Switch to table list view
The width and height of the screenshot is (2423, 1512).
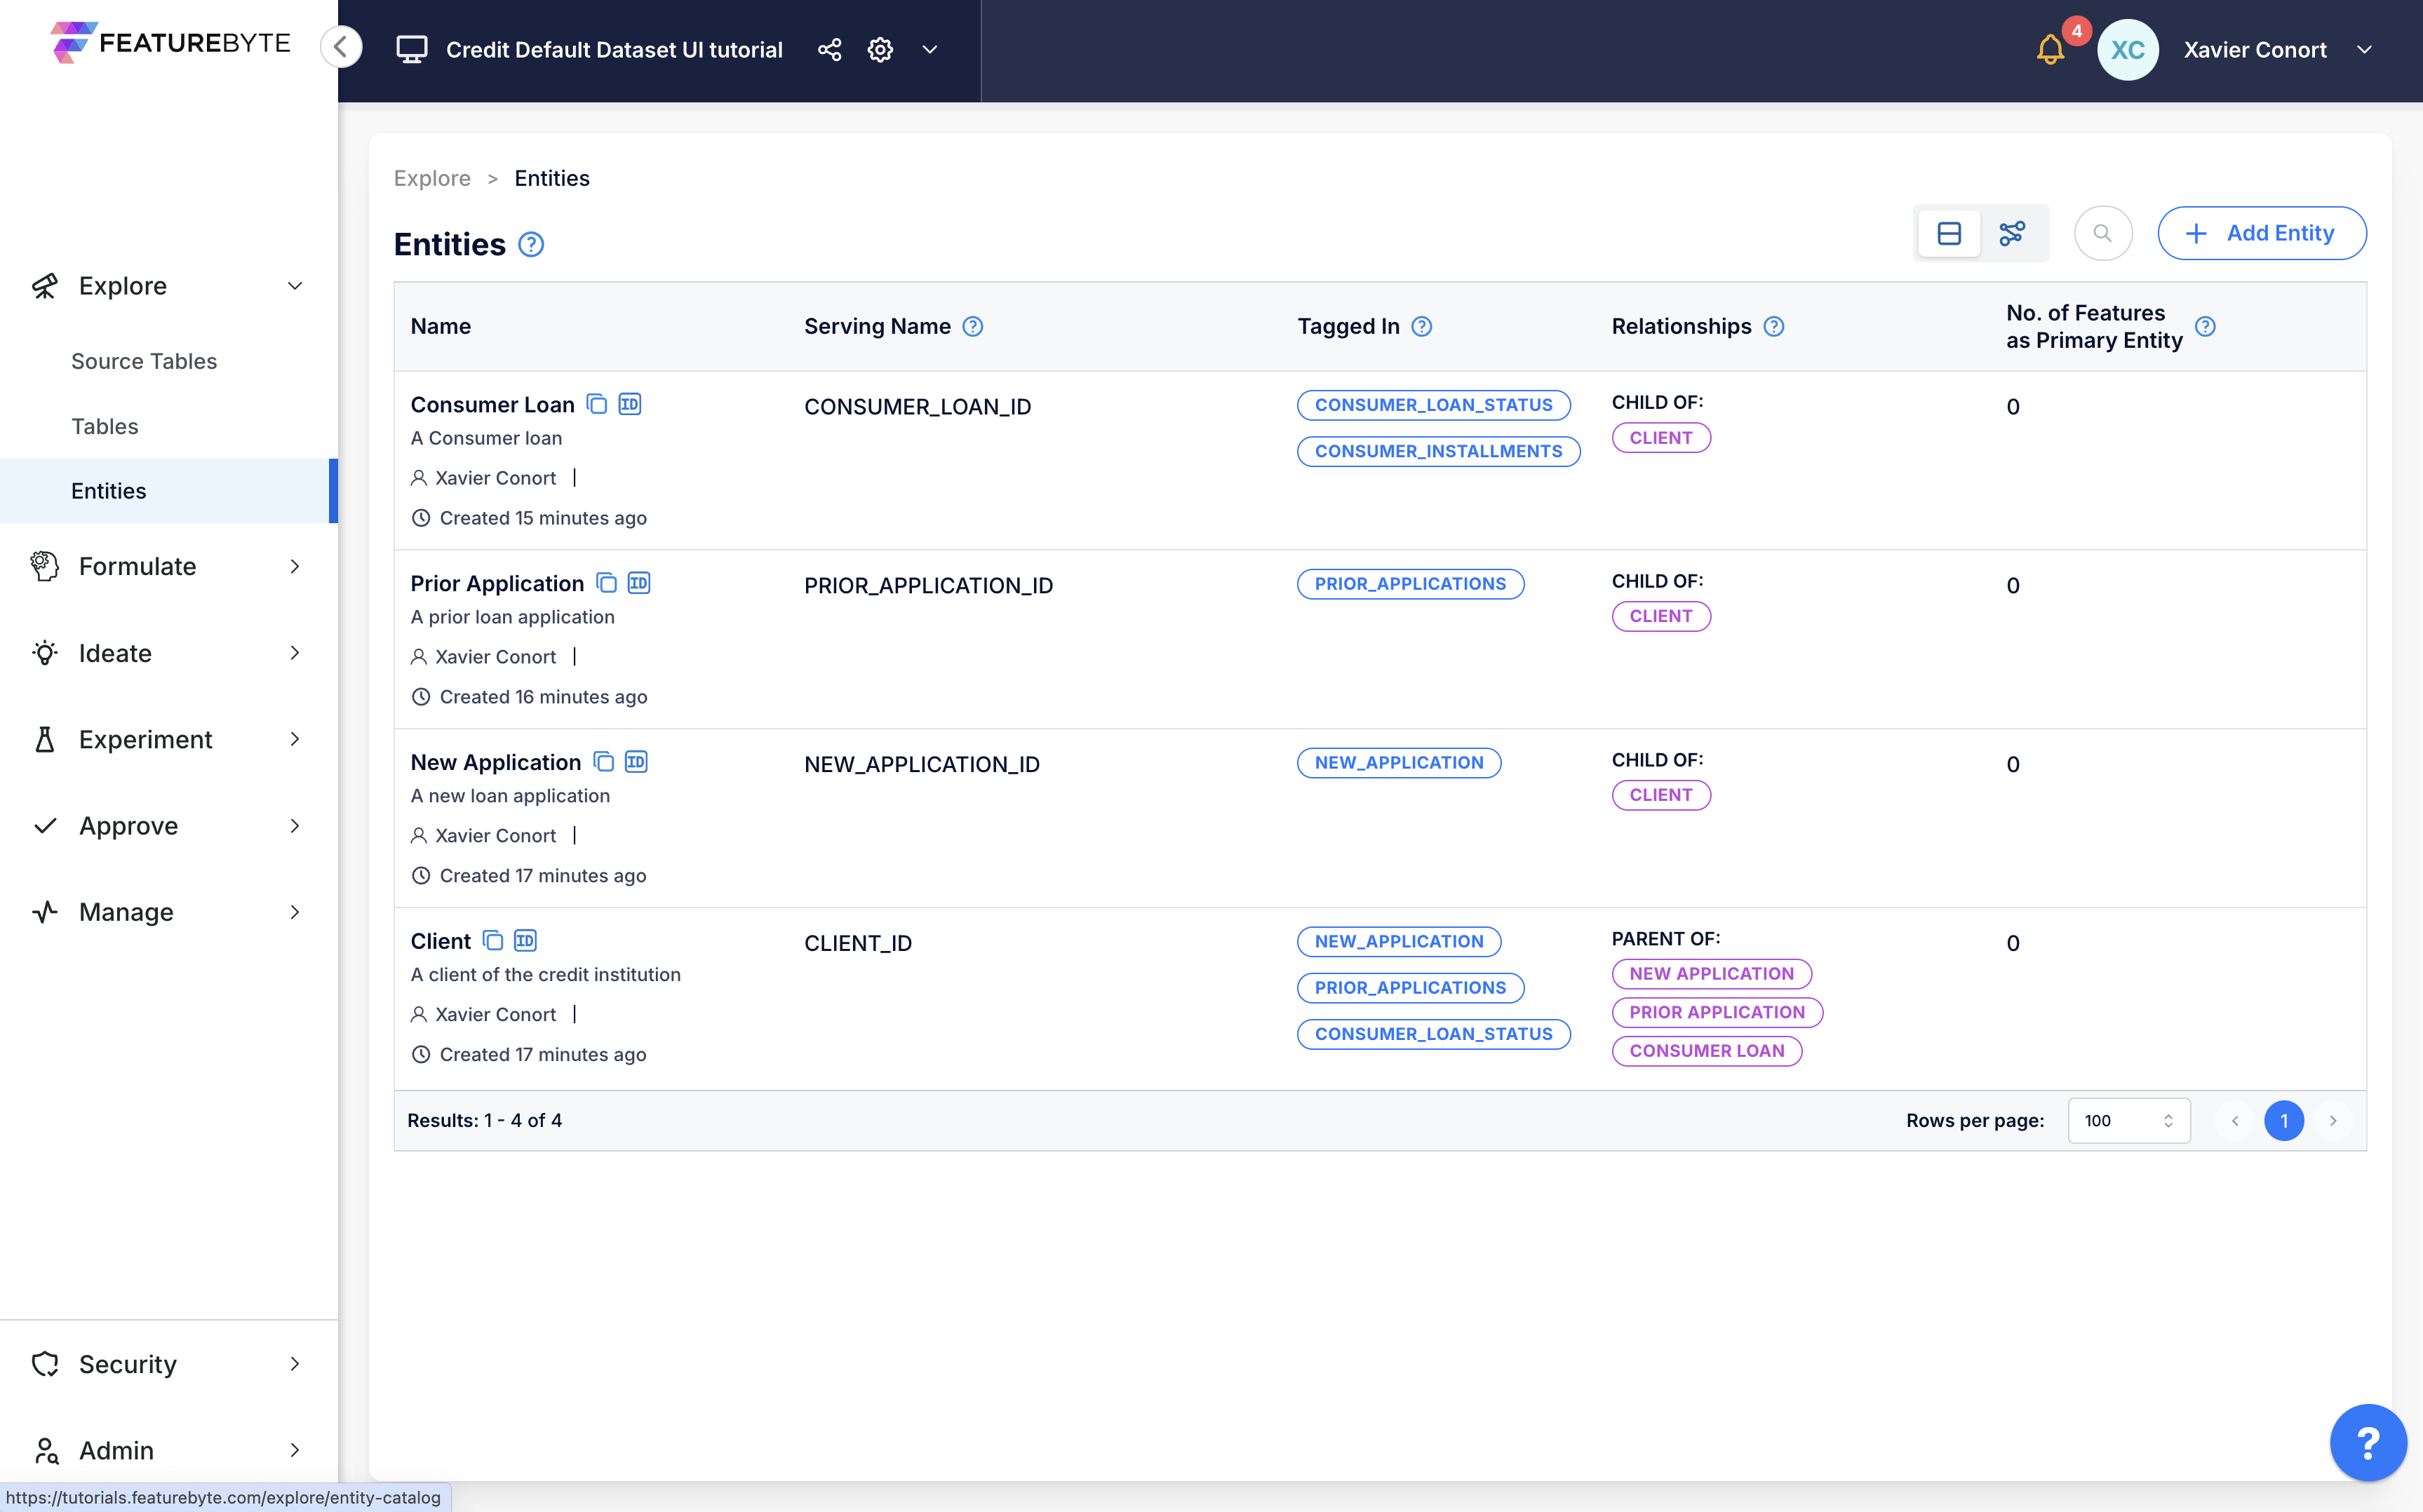tap(1949, 233)
